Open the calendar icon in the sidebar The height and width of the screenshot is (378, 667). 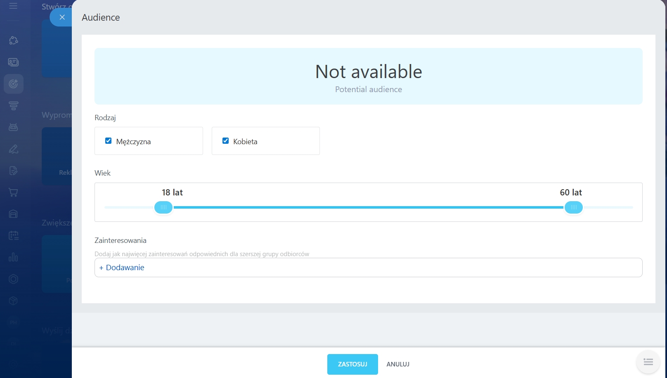click(x=13, y=235)
